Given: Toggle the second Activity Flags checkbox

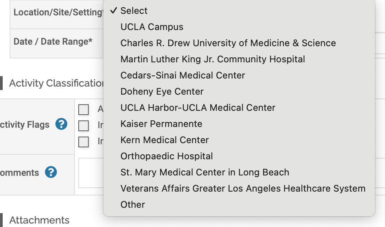Looking at the screenshot, I should point(83,126).
